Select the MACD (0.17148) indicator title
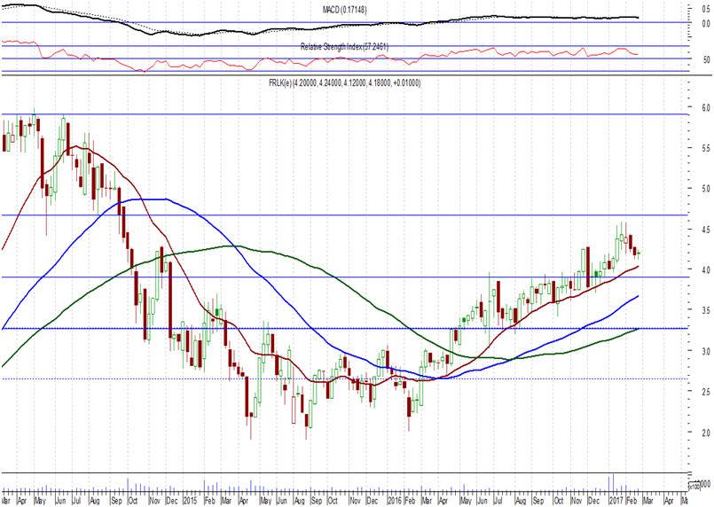This screenshot has width=714, height=507. 345,10
